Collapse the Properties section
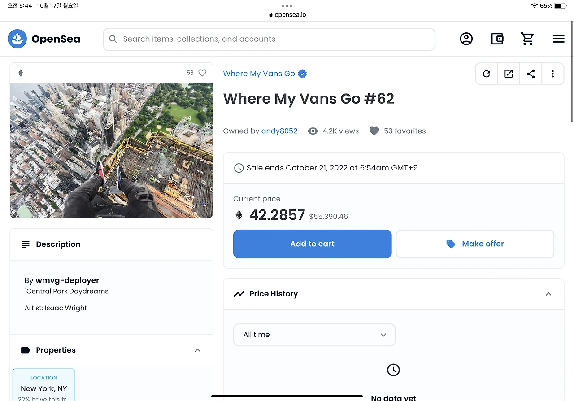The image size is (574, 401). [197, 350]
